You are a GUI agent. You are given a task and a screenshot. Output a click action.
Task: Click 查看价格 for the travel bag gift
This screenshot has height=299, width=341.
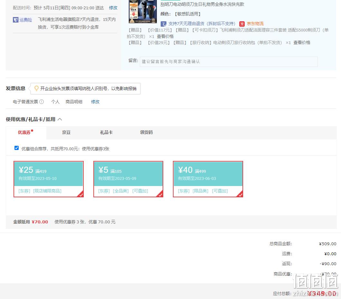(x=302, y=42)
